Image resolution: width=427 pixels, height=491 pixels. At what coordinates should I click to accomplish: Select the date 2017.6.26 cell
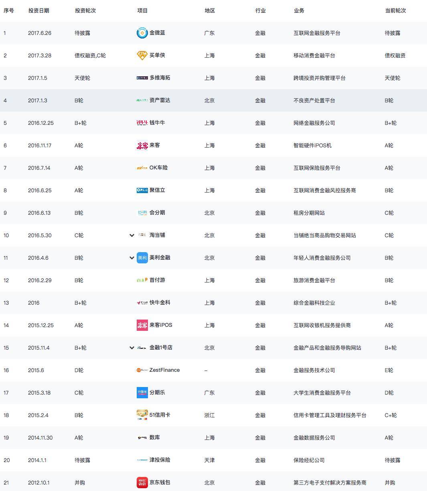click(x=40, y=33)
